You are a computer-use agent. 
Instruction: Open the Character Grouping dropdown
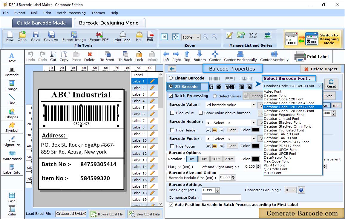pyautogui.click(x=294, y=190)
